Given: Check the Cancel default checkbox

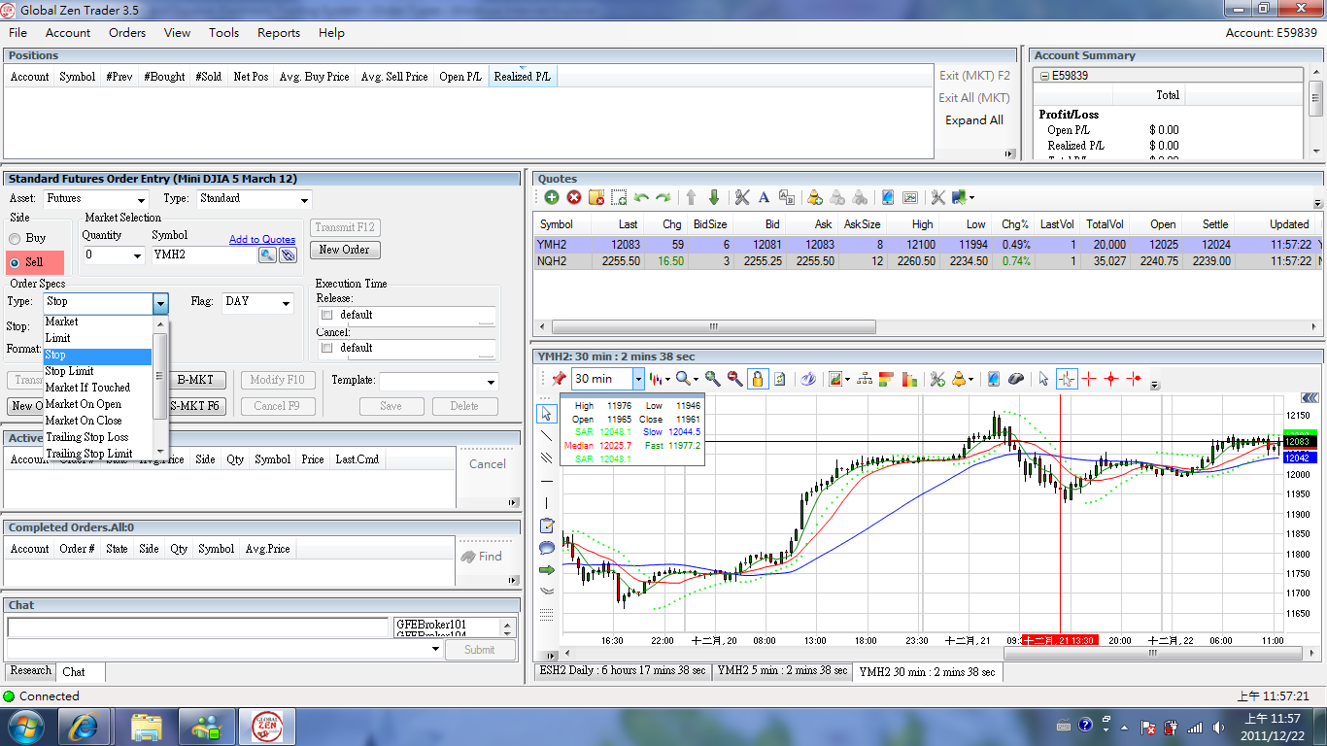Looking at the screenshot, I should pos(326,348).
